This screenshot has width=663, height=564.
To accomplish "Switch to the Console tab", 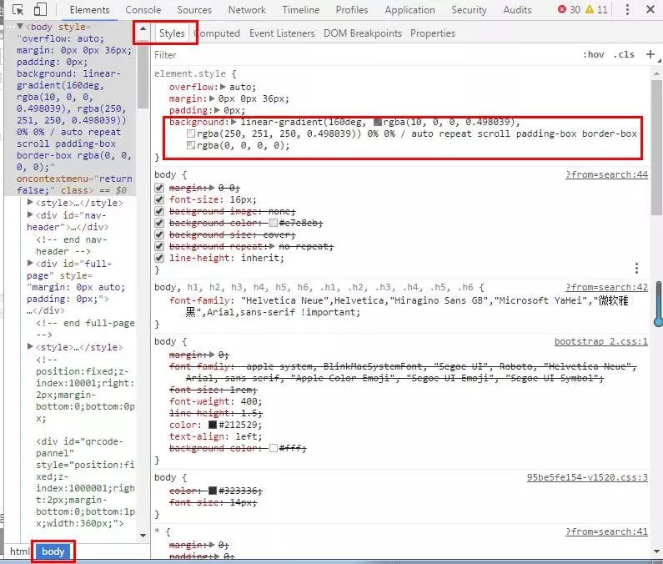I will [143, 10].
